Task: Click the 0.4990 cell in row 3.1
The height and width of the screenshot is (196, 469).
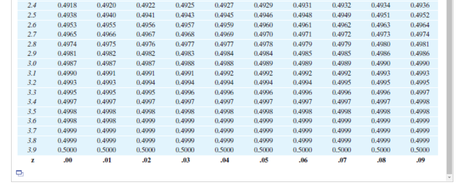Action: click(x=67, y=73)
